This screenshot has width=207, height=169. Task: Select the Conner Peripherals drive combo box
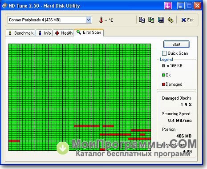click(x=49, y=20)
